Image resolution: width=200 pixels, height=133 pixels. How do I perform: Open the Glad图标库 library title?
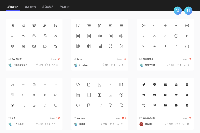(16, 59)
